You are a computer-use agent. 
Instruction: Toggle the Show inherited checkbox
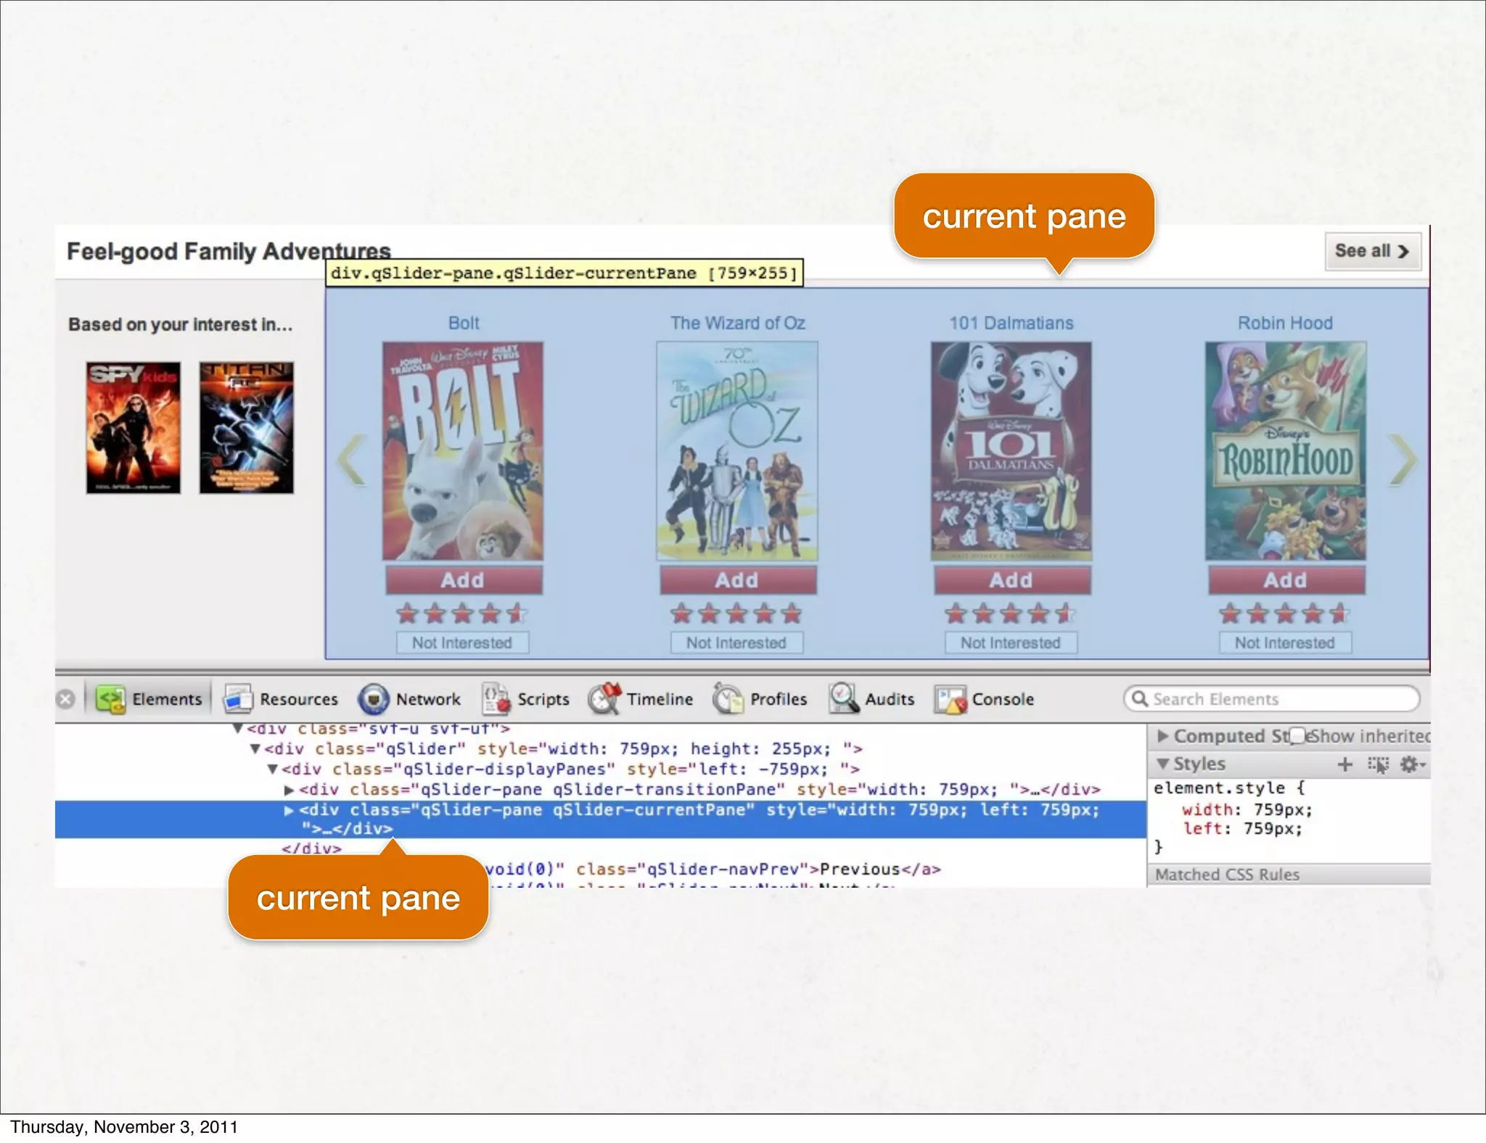click(x=1298, y=735)
